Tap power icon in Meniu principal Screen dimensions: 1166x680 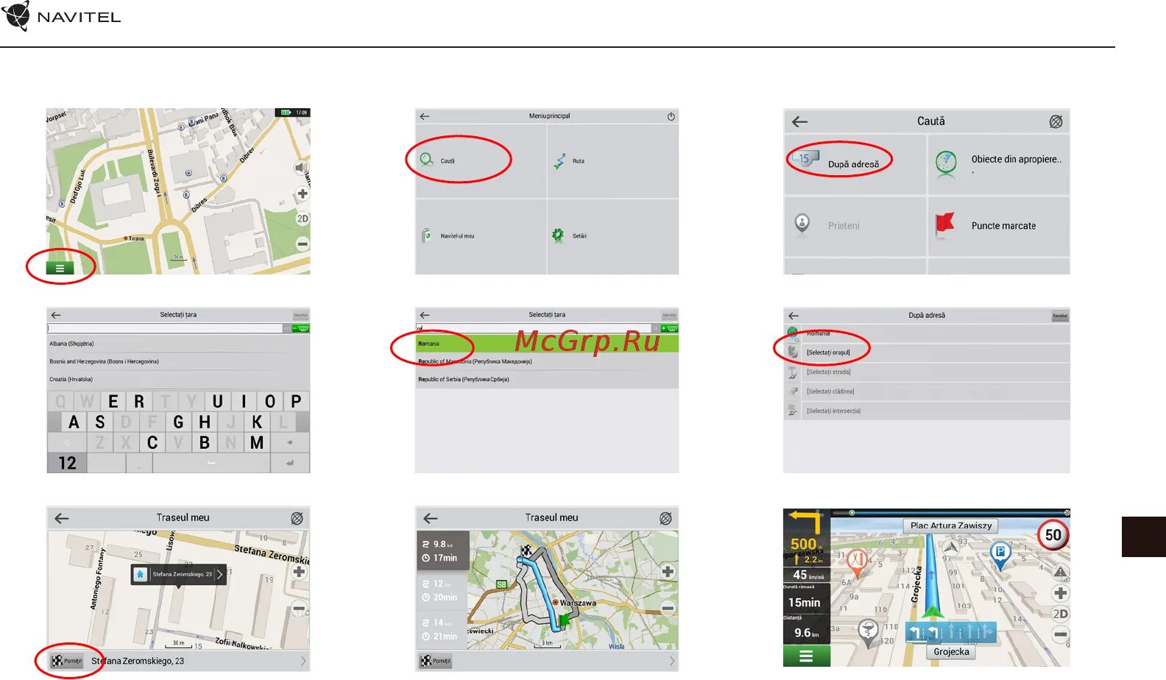(671, 116)
